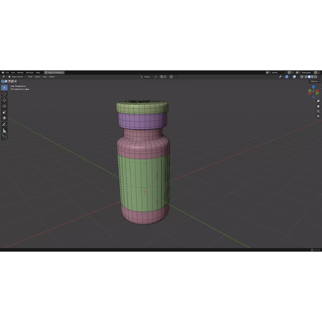Activate the Move tool
The image size is (322, 322).
click(x=4, y=100)
